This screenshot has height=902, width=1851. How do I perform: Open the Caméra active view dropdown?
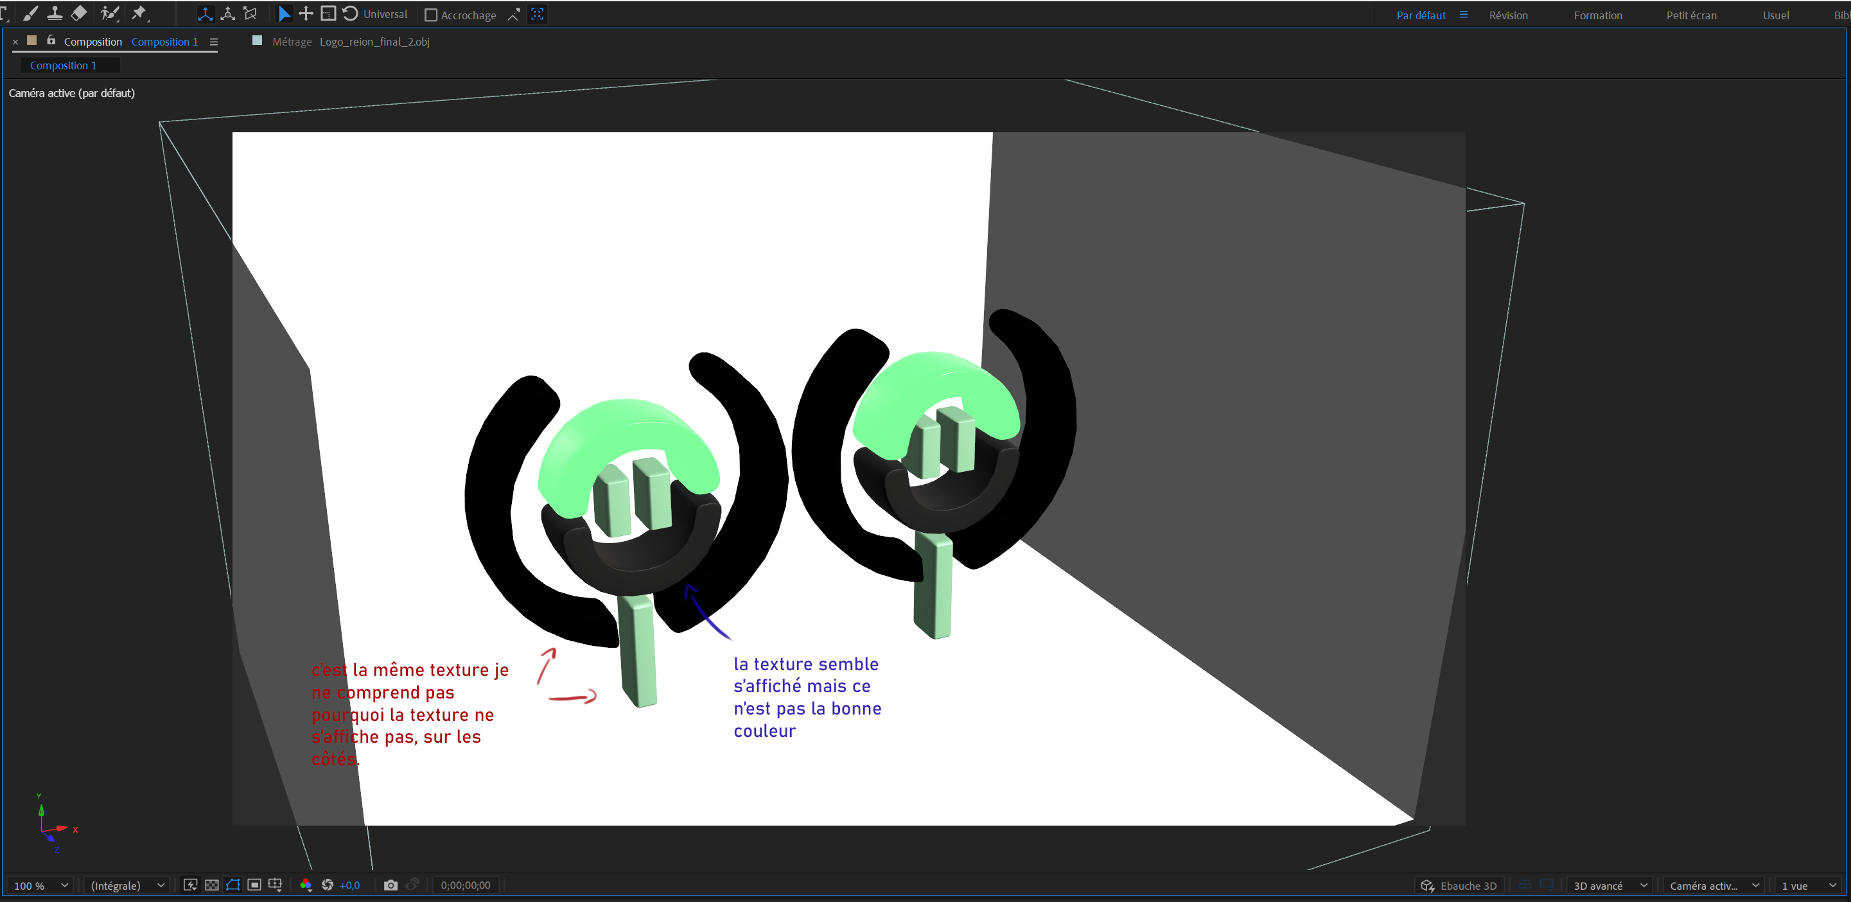1714,885
